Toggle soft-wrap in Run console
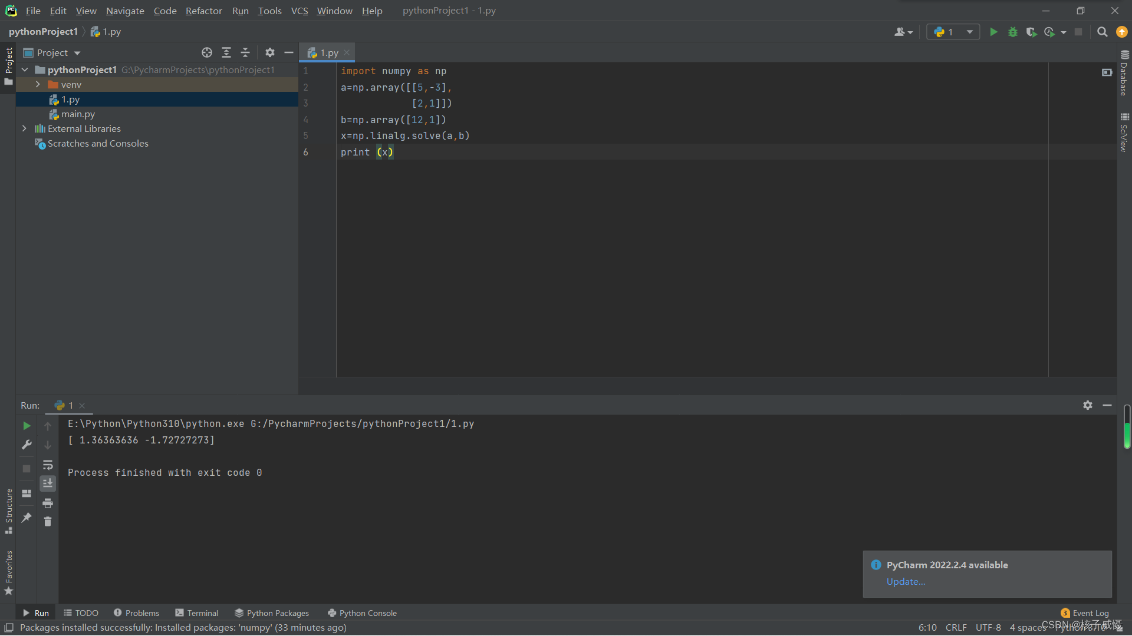 coord(48,465)
